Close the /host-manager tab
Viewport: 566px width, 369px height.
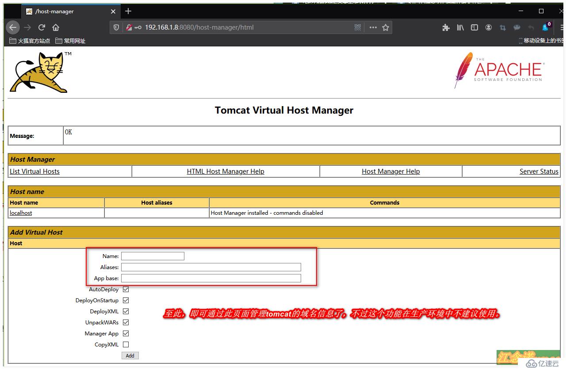click(113, 11)
